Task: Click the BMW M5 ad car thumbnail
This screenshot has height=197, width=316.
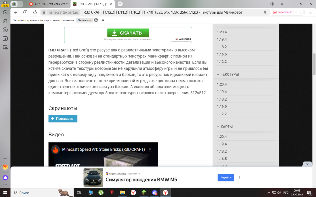Action: pyautogui.click(x=93, y=177)
